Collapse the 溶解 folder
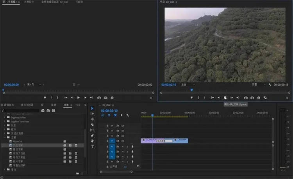Image resolution: width=293 pixels, height=179 pixels. (x=4, y=137)
